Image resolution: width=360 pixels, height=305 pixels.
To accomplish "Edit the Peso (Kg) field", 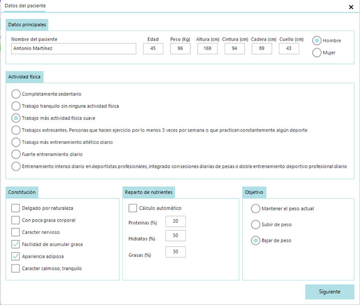I will coord(180,49).
